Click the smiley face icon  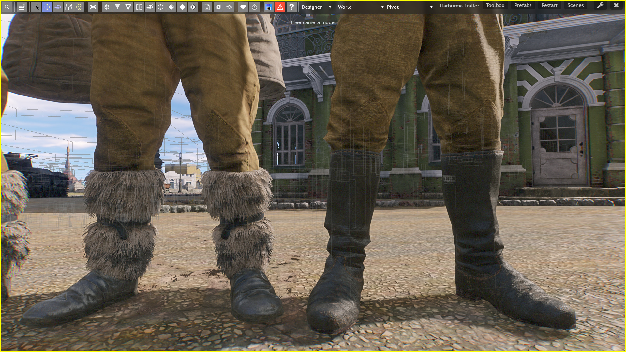pos(79,7)
